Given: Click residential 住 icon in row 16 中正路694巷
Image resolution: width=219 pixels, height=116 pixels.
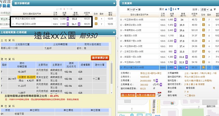Looking at the screenshot, I should coord(203,46).
